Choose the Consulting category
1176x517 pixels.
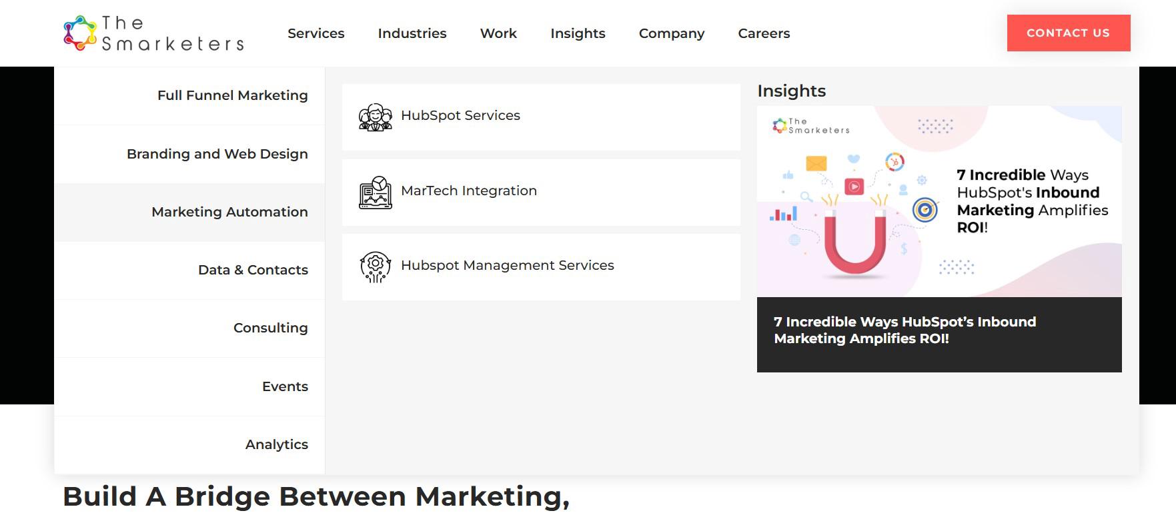pos(270,328)
